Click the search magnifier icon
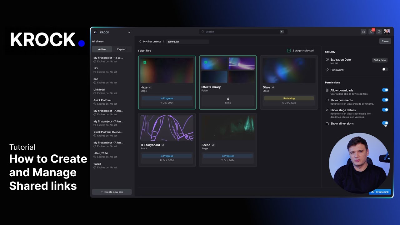This screenshot has height=225, width=400. pyautogui.click(x=203, y=32)
